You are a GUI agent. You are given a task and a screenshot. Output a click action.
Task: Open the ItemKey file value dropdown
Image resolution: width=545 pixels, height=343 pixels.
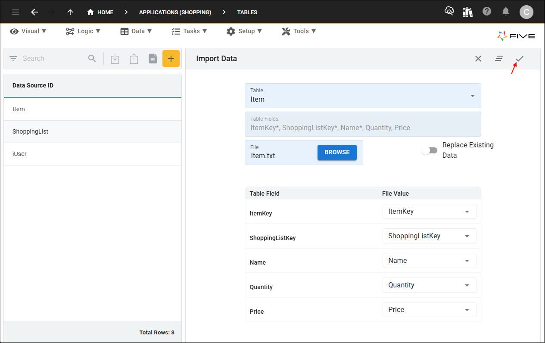coord(429,212)
